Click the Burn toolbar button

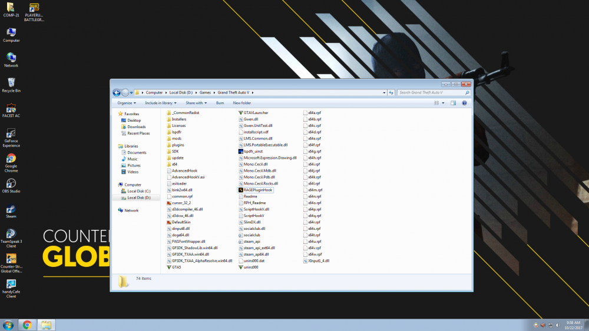(220, 103)
